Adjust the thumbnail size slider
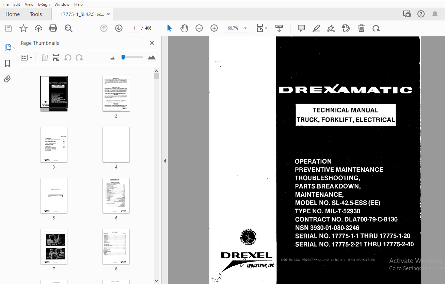Viewport: 445px width, 284px height. click(123, 57)
